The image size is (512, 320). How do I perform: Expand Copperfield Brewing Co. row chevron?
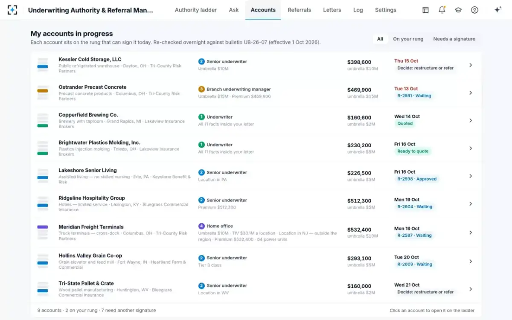tap(471, 121)
